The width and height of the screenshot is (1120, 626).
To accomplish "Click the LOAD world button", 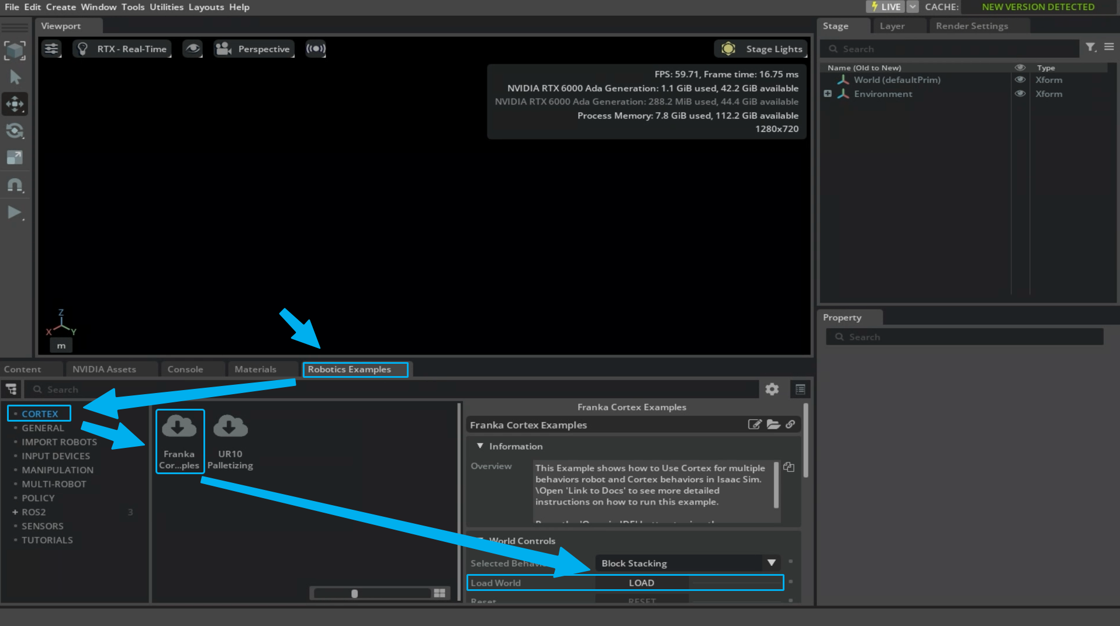I will tap(641, 583).
